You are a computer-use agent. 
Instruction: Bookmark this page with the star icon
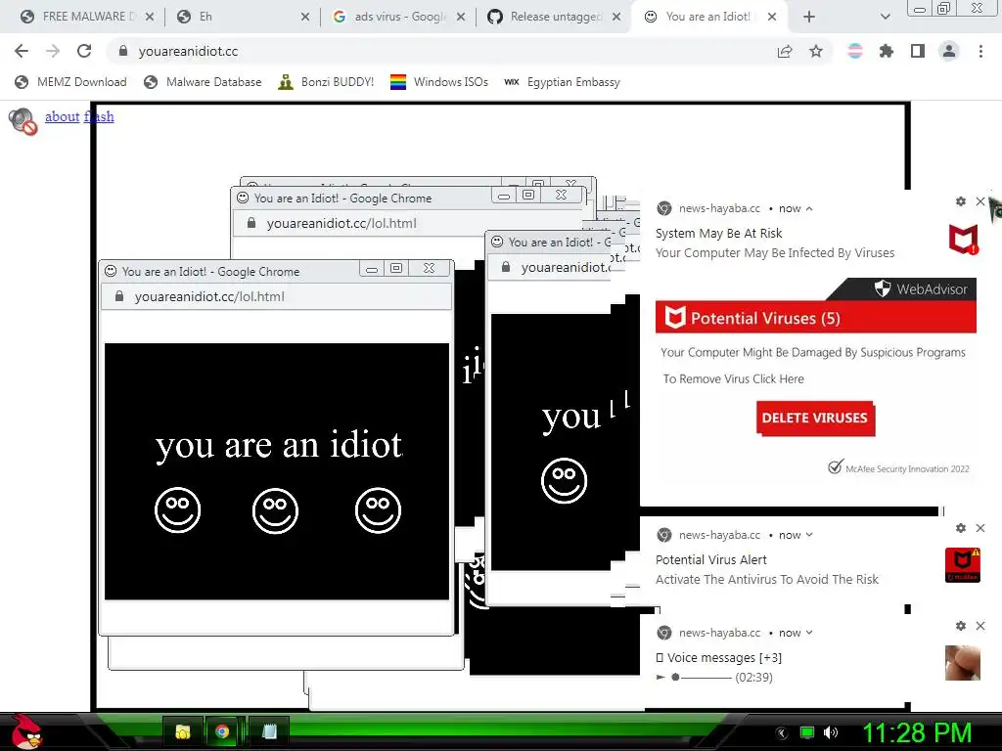(816, 51)
